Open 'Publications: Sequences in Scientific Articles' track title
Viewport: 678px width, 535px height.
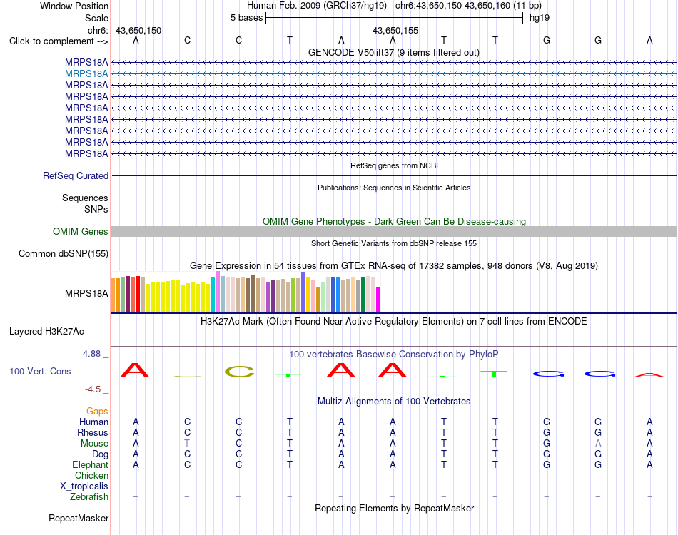[x=394, y=188]
